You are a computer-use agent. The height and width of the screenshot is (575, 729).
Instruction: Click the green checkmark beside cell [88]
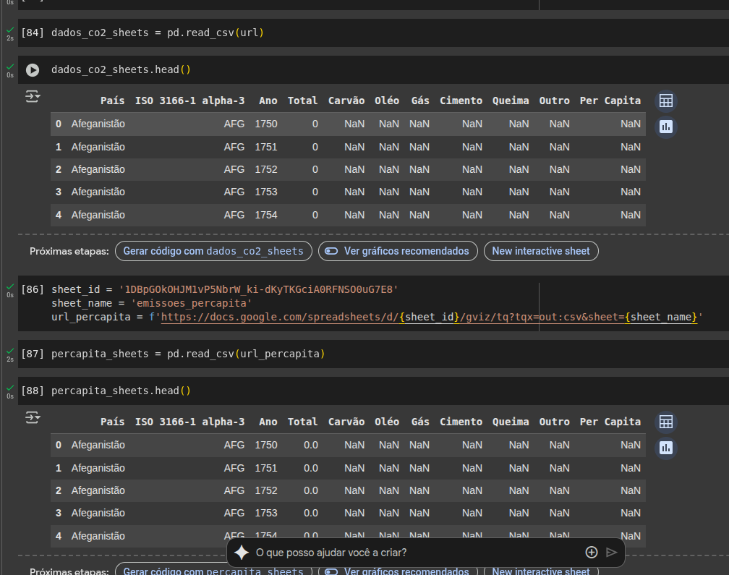(10, 388)
